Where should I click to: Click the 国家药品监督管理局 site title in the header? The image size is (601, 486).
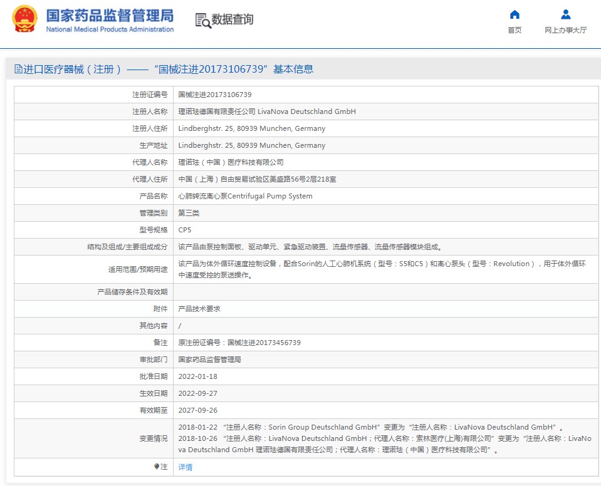point(110,16)
